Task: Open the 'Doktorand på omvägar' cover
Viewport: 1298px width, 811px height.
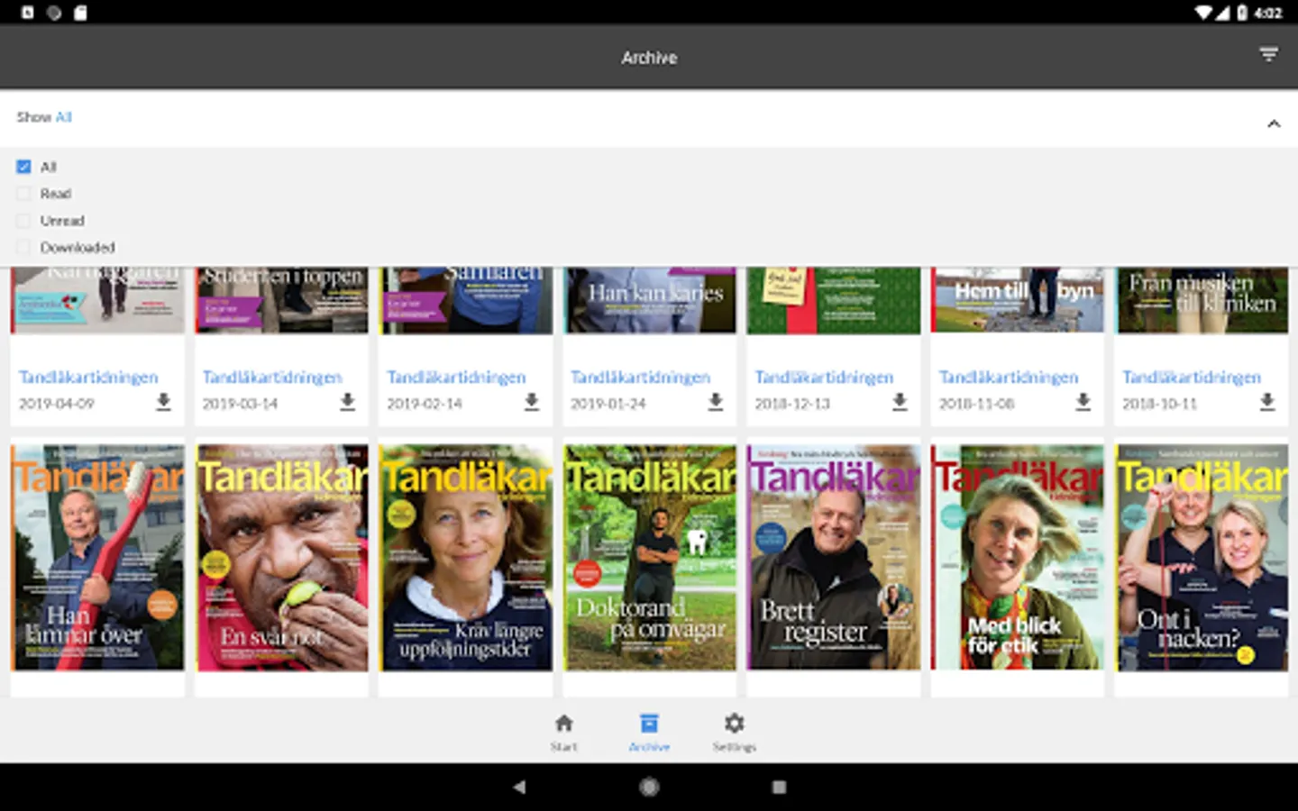Action: [x=650, y=558]
